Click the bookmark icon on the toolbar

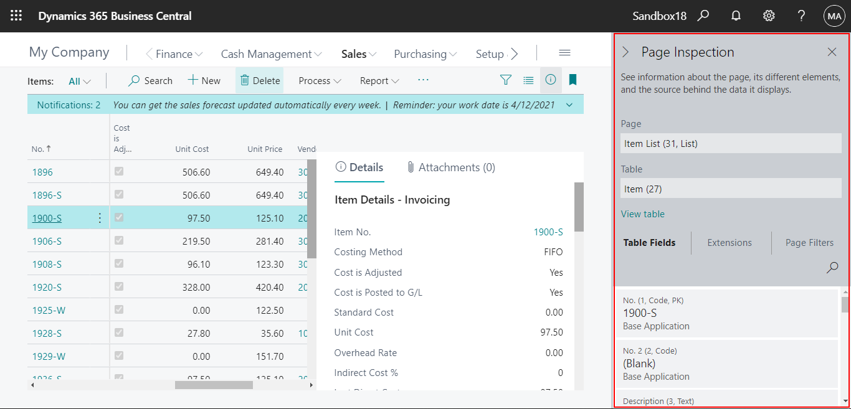pos(572,80)
